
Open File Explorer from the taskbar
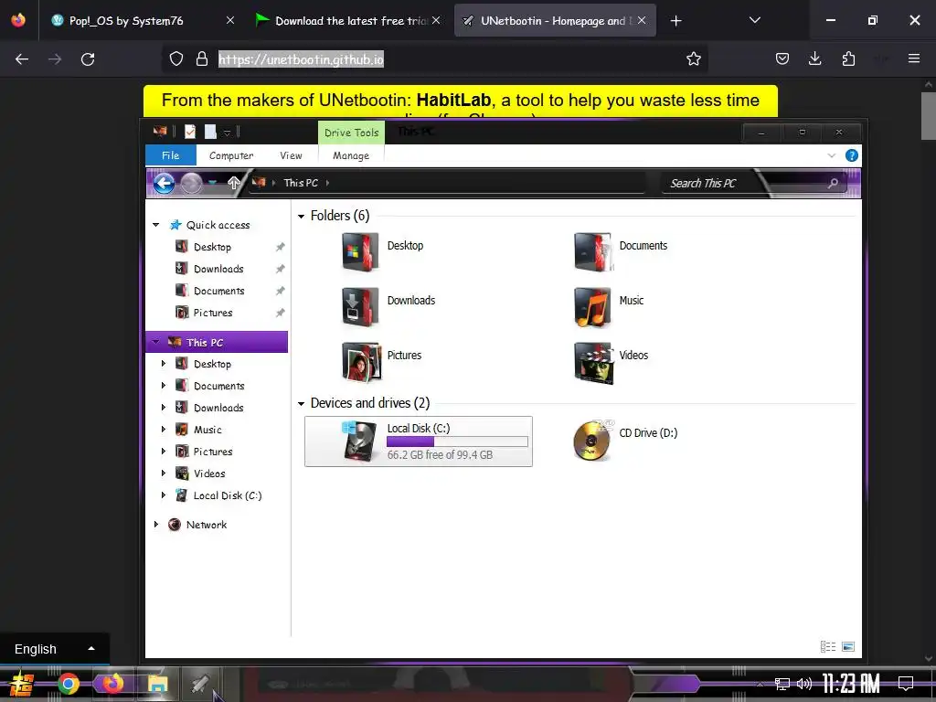click(x=157, y=684)
